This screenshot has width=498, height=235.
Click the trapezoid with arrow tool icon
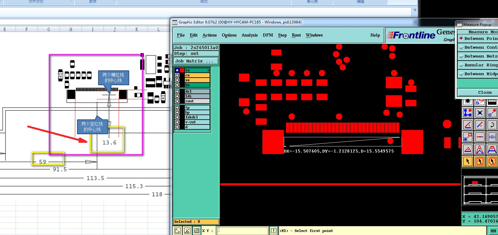492,149
